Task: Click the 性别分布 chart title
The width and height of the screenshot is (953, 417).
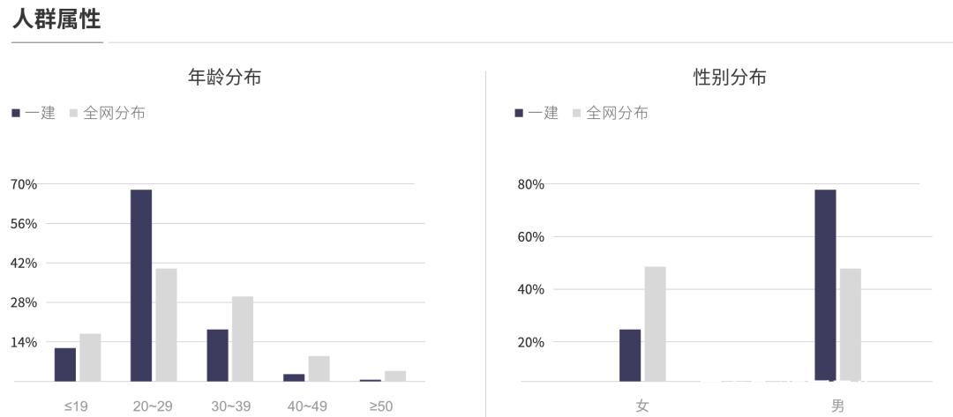Action: coord(730,77)
